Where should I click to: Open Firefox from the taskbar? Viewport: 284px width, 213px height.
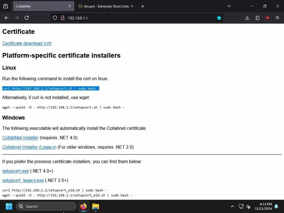83,206
